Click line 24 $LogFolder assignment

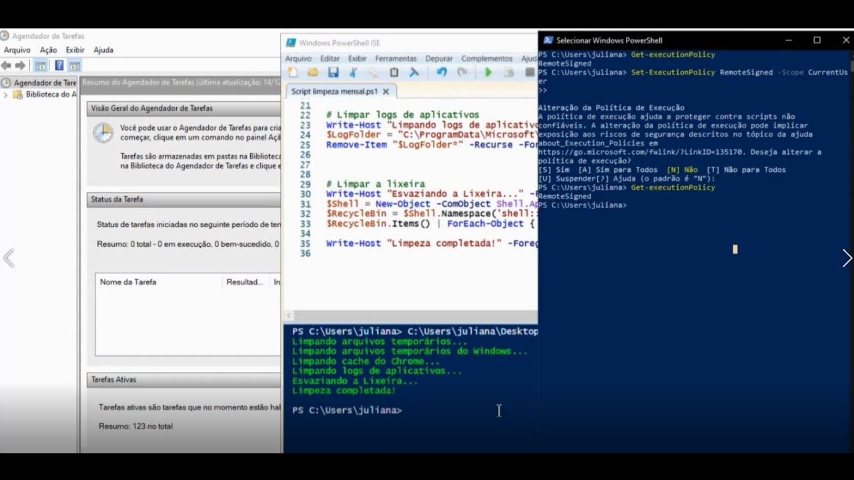[x=432, y=135]
